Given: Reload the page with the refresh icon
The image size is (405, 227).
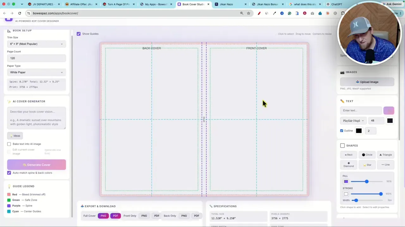Looking at the screenshot, I should pos(20,13).
